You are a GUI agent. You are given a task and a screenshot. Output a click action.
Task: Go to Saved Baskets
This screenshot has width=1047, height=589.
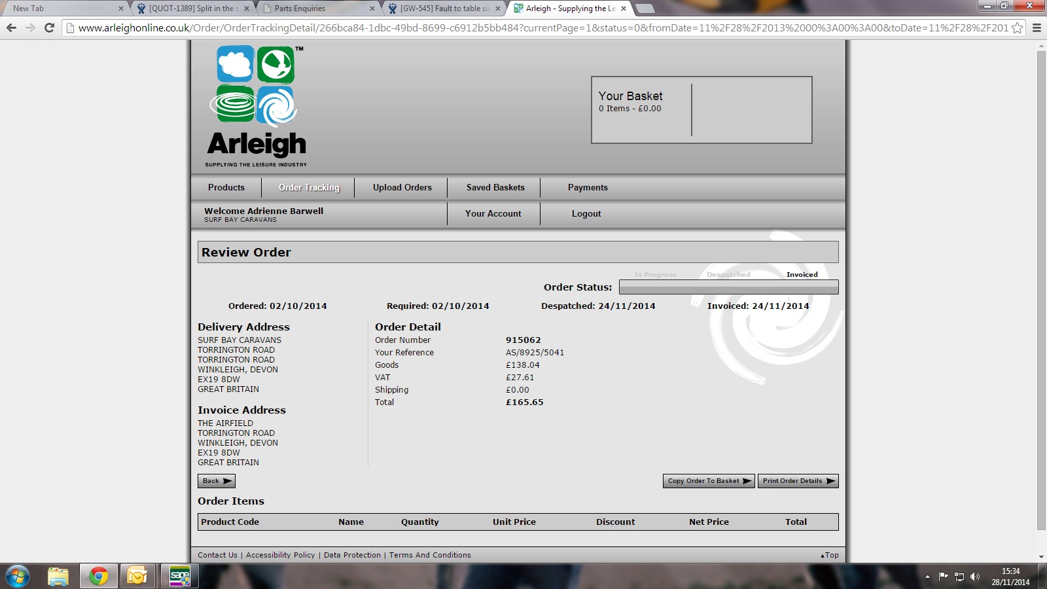495,187
